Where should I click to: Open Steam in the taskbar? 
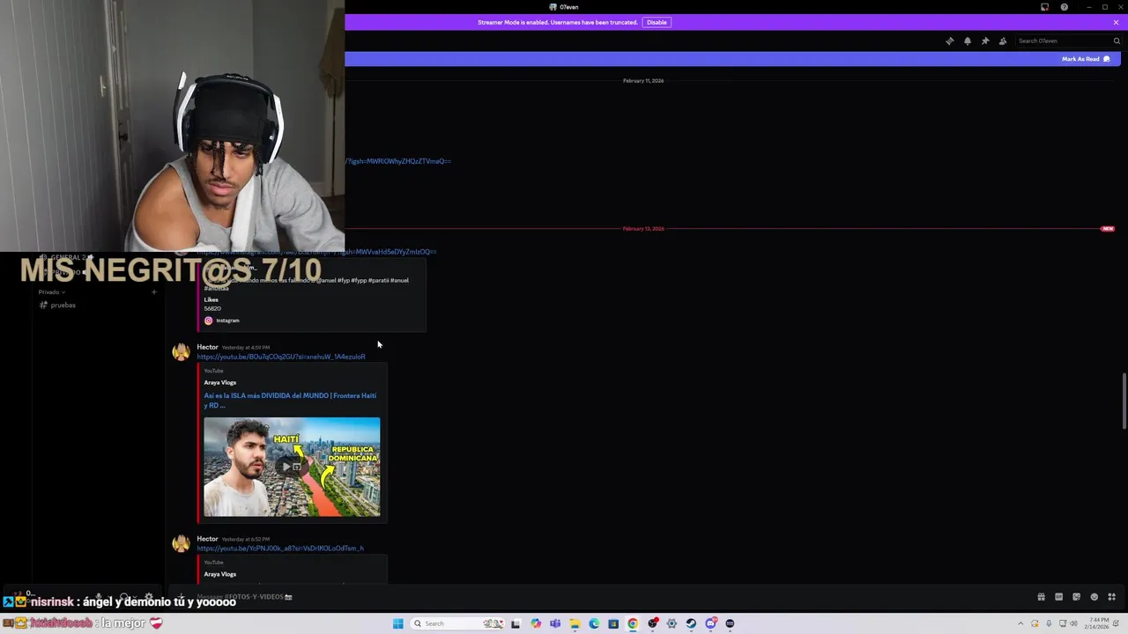click(691, 623)
